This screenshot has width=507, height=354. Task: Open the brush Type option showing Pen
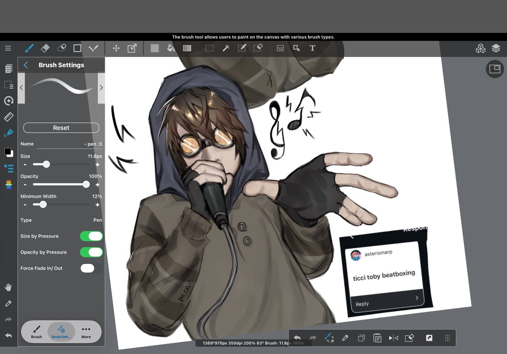point(61,220)
